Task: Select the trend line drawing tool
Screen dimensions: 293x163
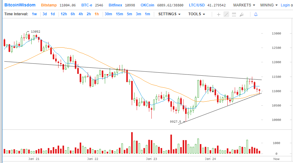Action: point(226,14)
